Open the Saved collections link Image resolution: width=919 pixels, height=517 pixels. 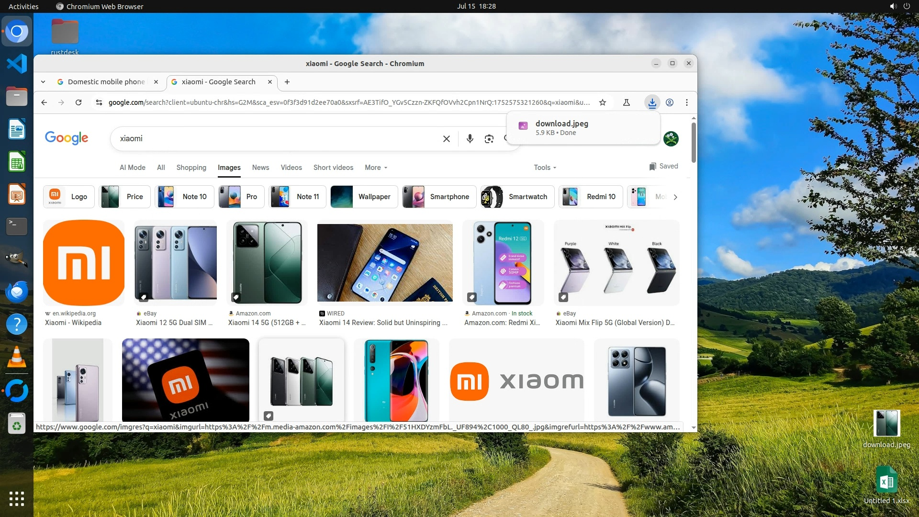pyautogui.click(x=663, y=166)
